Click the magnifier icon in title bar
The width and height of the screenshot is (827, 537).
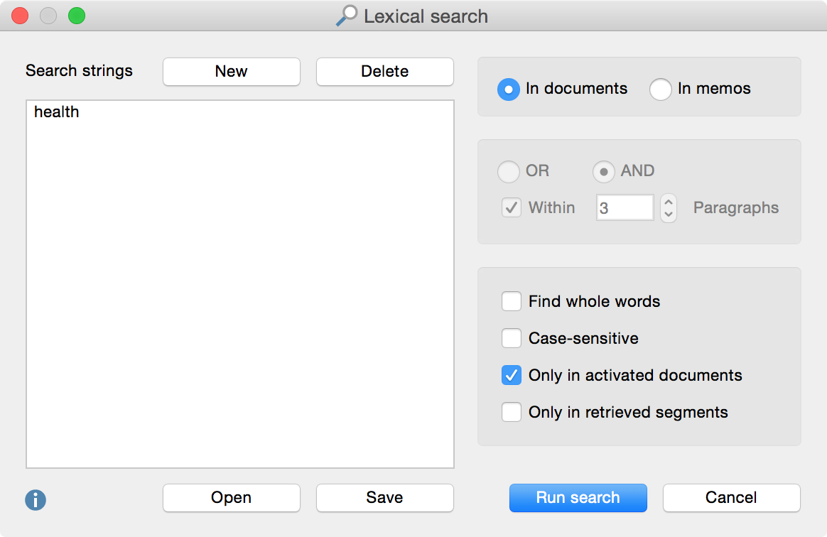click(x=346, y=16)
